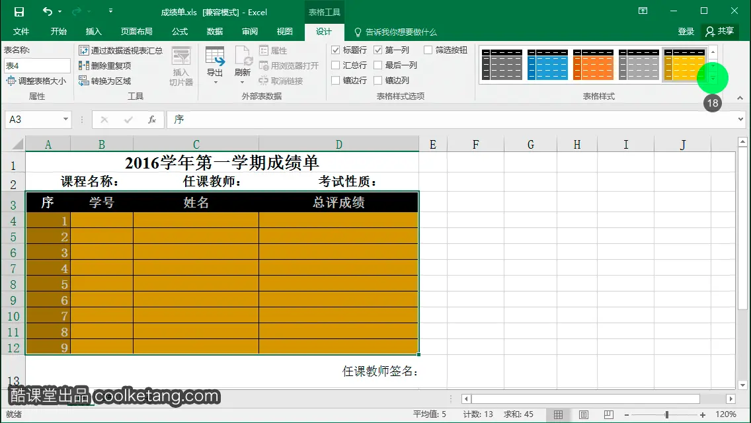Toggle the 筛选按钮 checkbox

coord(428,50)
